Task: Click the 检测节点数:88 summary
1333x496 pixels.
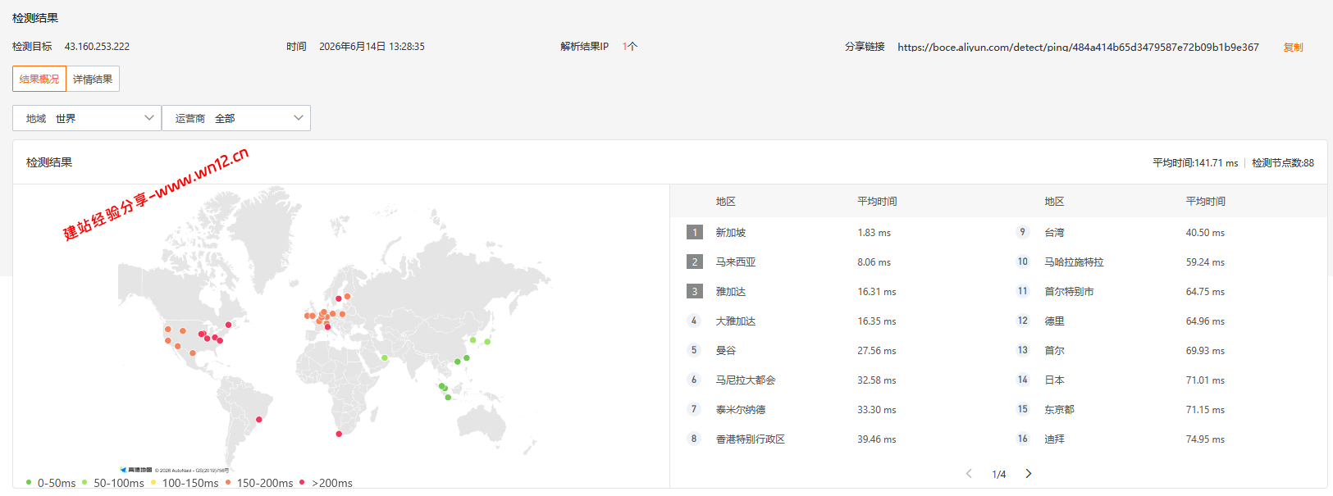Action: pos(1283,163)
